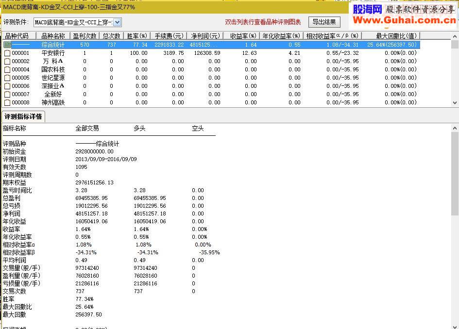Click the 12.63 return rate cell

point(250,53)
